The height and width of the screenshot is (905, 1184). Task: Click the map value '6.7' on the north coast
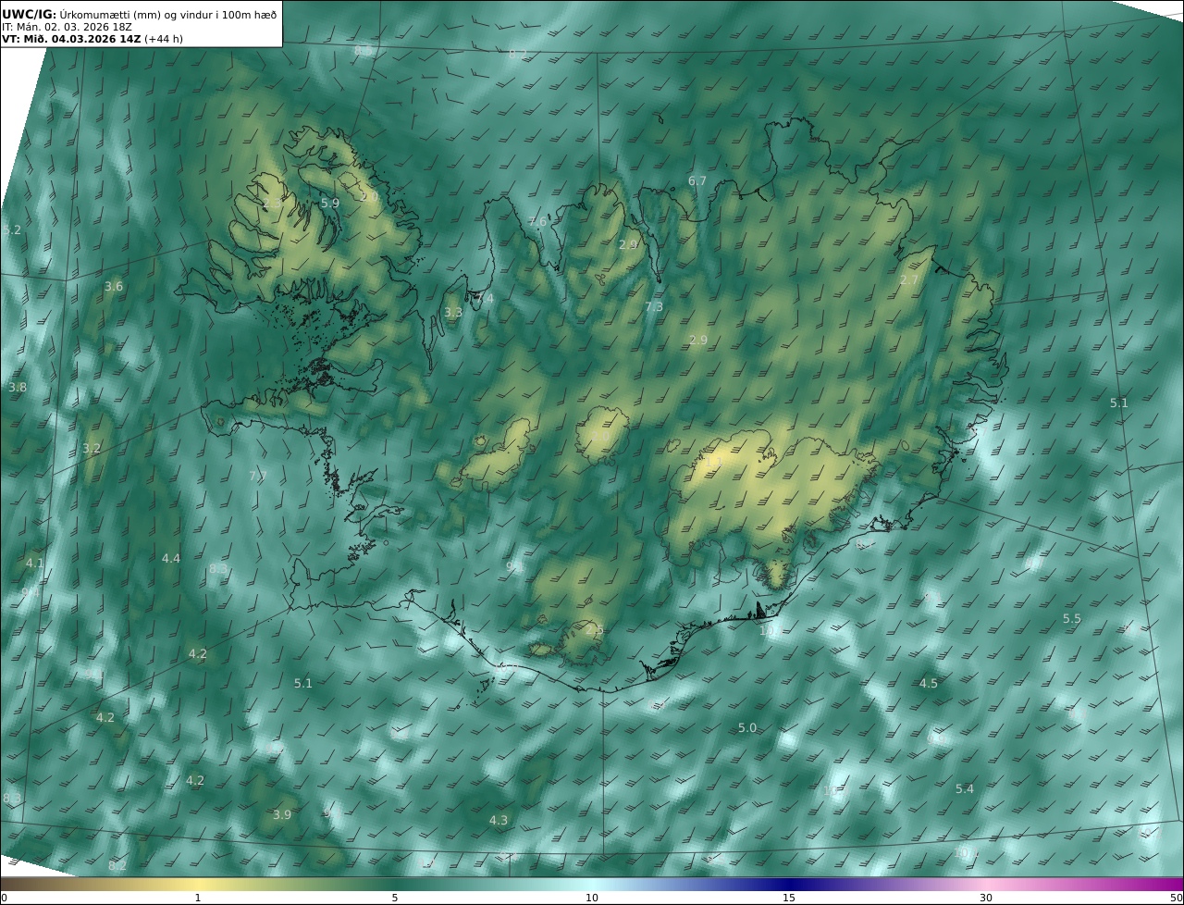click(697, 181)
